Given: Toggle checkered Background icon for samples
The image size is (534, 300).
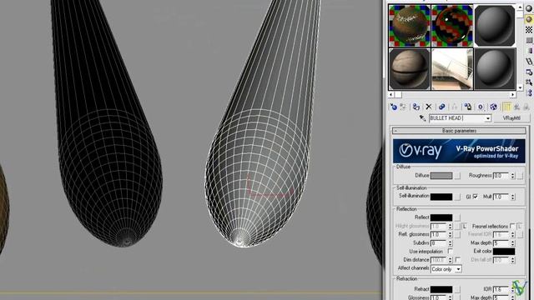Looking at the screenshot, I should coord(529,30).
